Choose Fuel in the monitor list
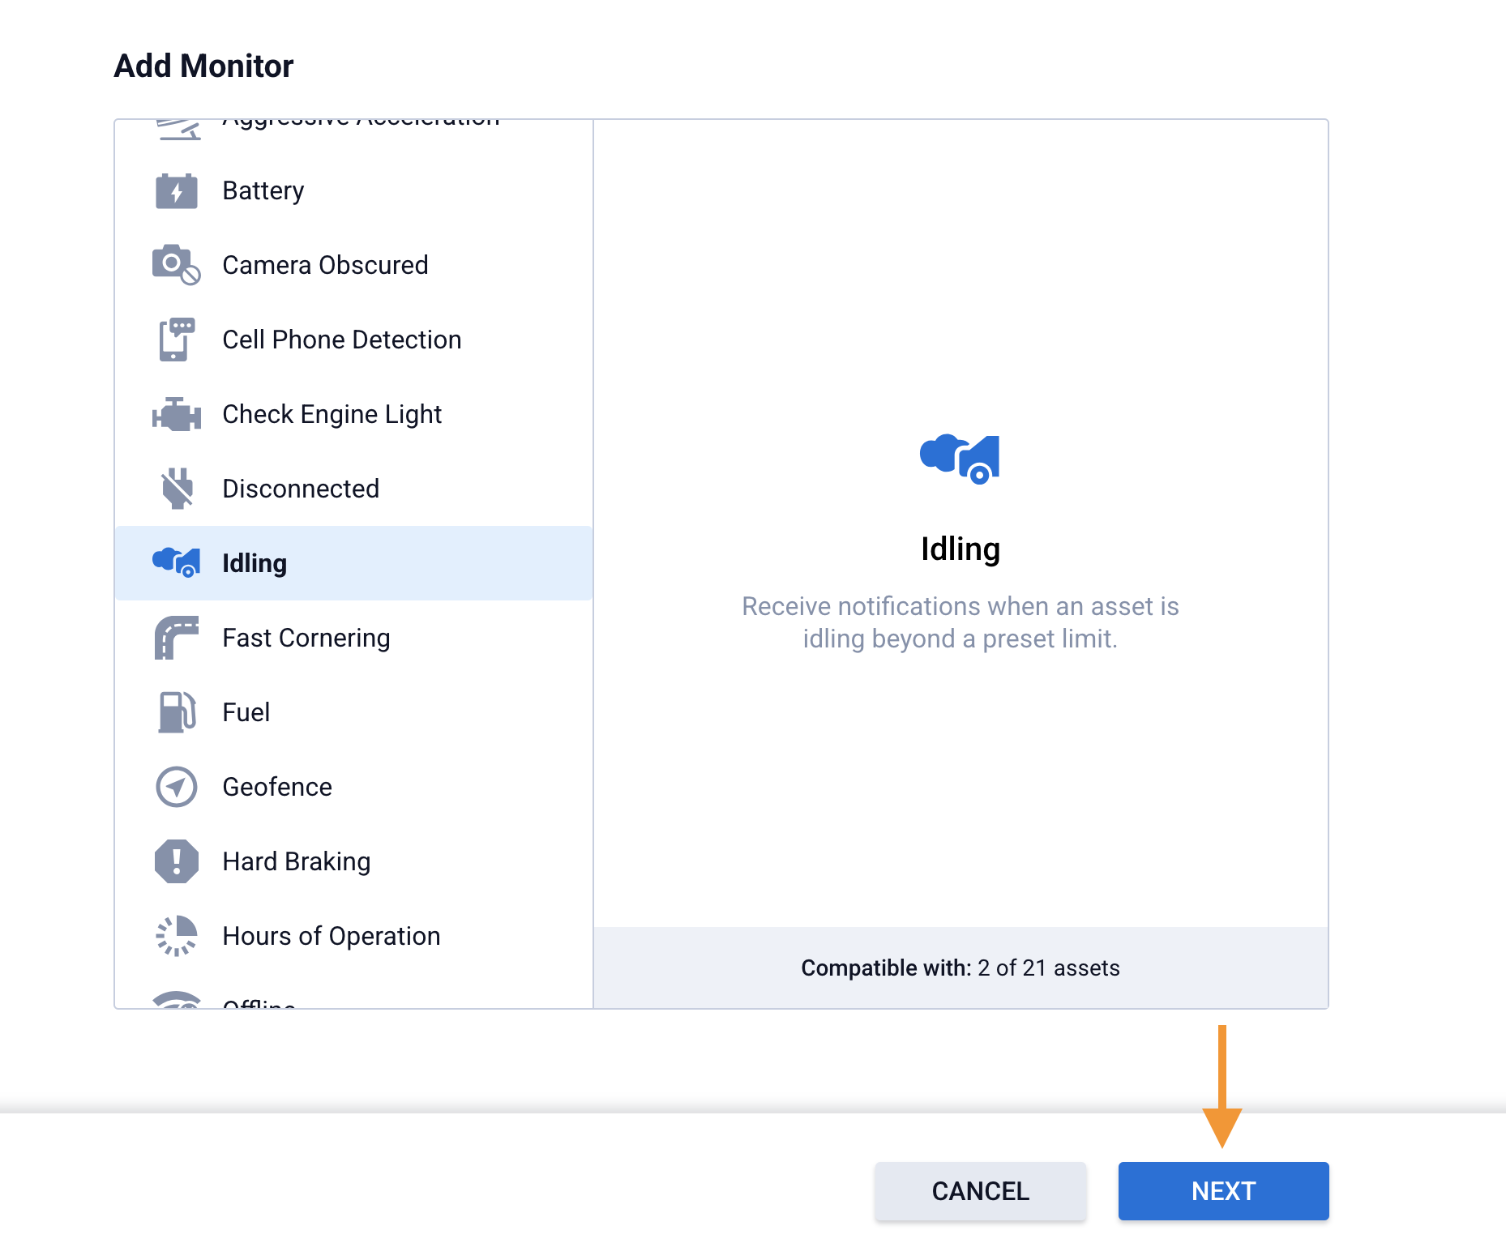 tap(246, 712)
